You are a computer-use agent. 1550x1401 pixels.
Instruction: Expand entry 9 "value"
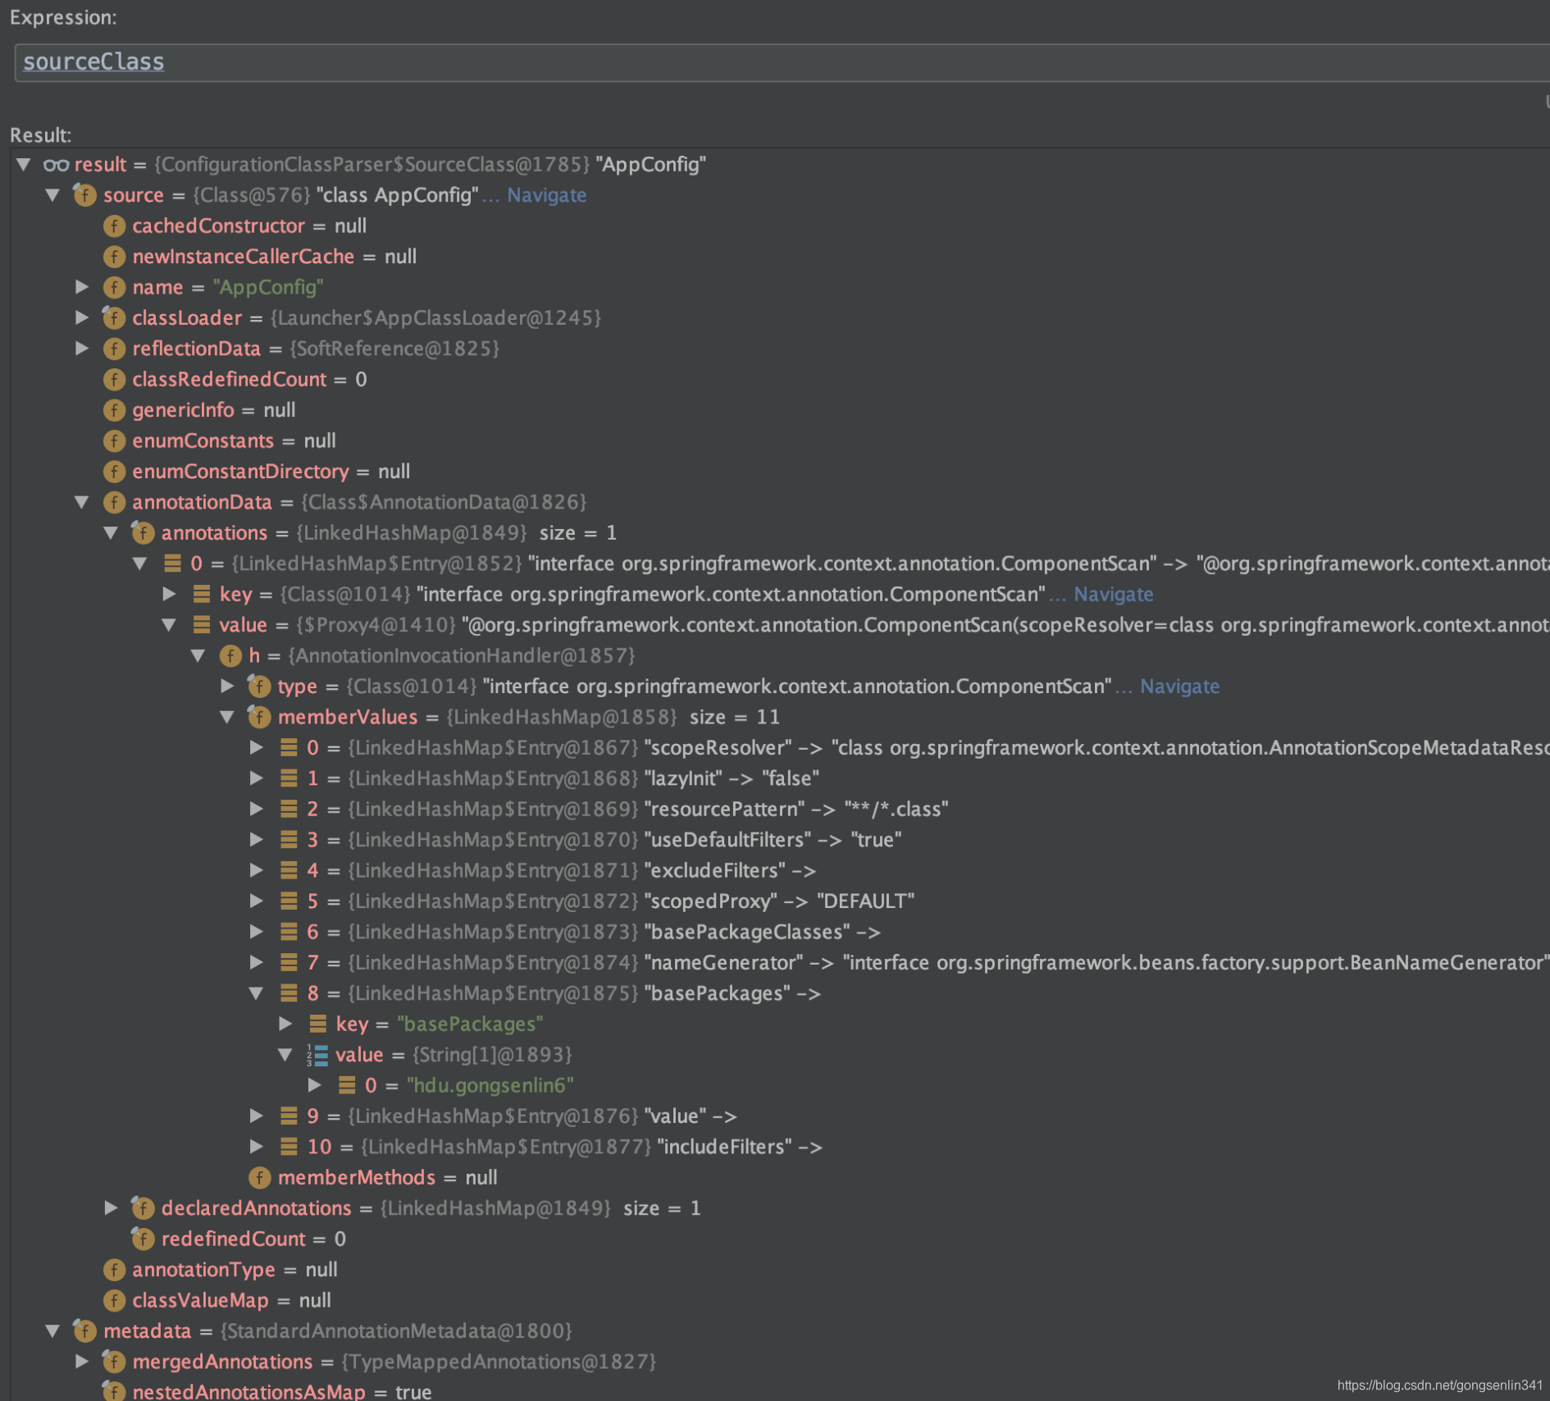pos(257,1116)
